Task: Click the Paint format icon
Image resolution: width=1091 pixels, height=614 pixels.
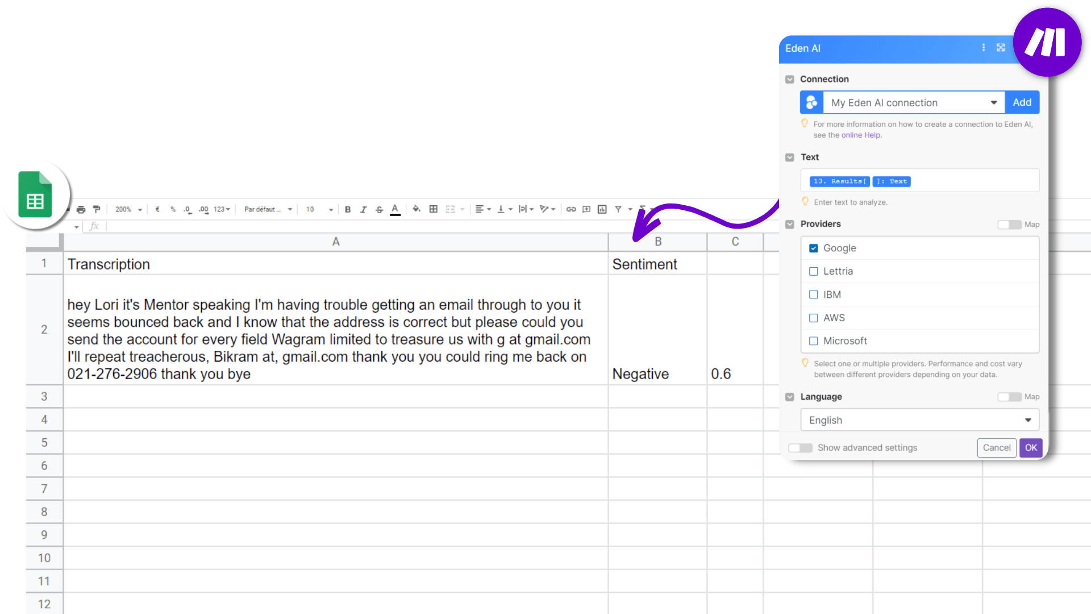Action: pyautogui.click(x=97, y=209)
